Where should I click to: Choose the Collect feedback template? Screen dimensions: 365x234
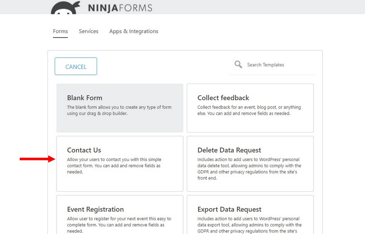pos(250,108)
